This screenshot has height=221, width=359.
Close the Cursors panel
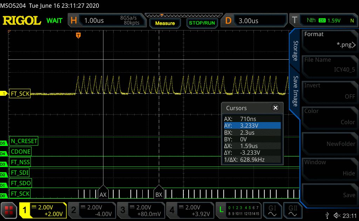[276, 108]
